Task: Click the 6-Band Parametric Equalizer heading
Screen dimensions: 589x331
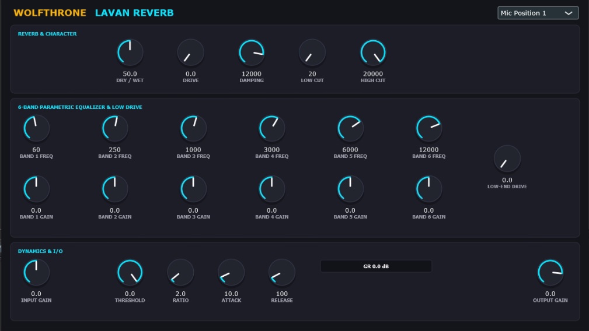Action: tap(80, 107)
